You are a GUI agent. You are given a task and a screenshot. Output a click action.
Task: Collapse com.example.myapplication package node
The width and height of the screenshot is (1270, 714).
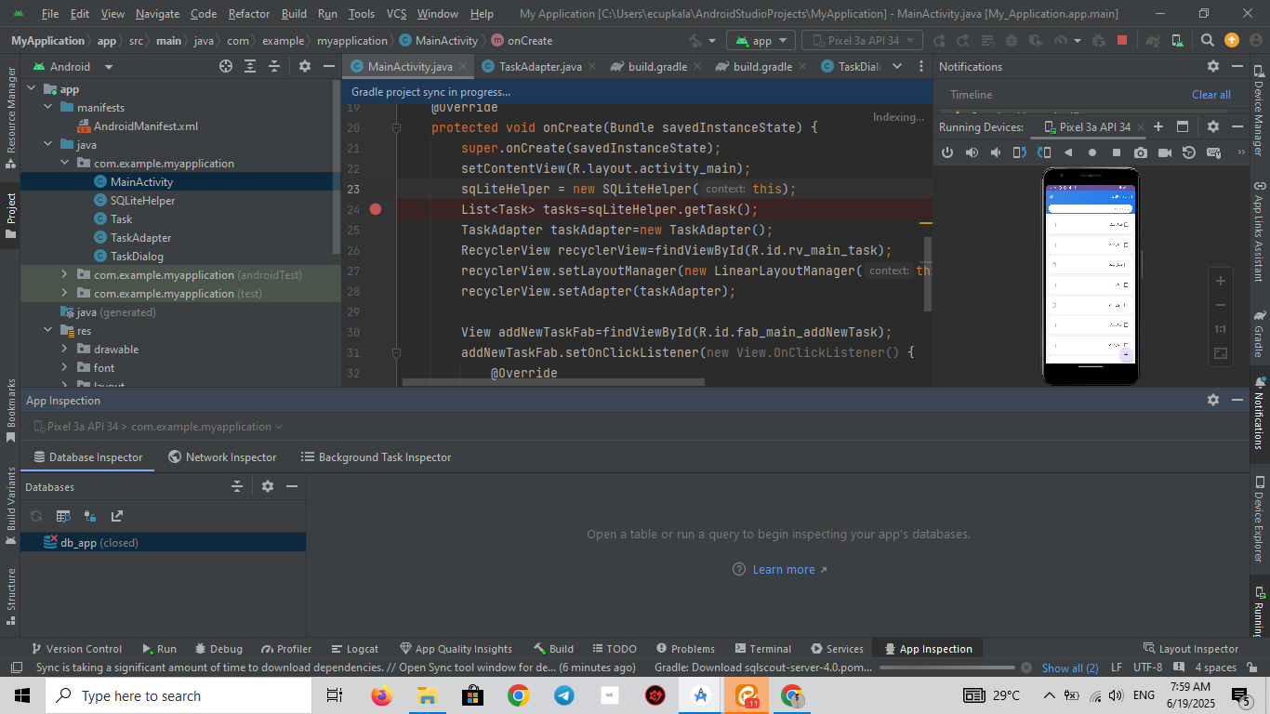(x=65, y=164)
